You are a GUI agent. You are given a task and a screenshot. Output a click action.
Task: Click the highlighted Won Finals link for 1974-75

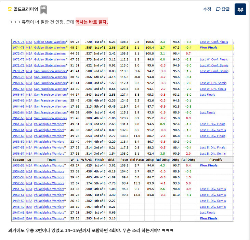tap(209, 48)
